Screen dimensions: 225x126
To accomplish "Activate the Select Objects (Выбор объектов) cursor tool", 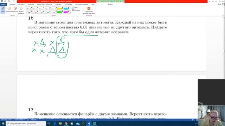I will [21, 10].
